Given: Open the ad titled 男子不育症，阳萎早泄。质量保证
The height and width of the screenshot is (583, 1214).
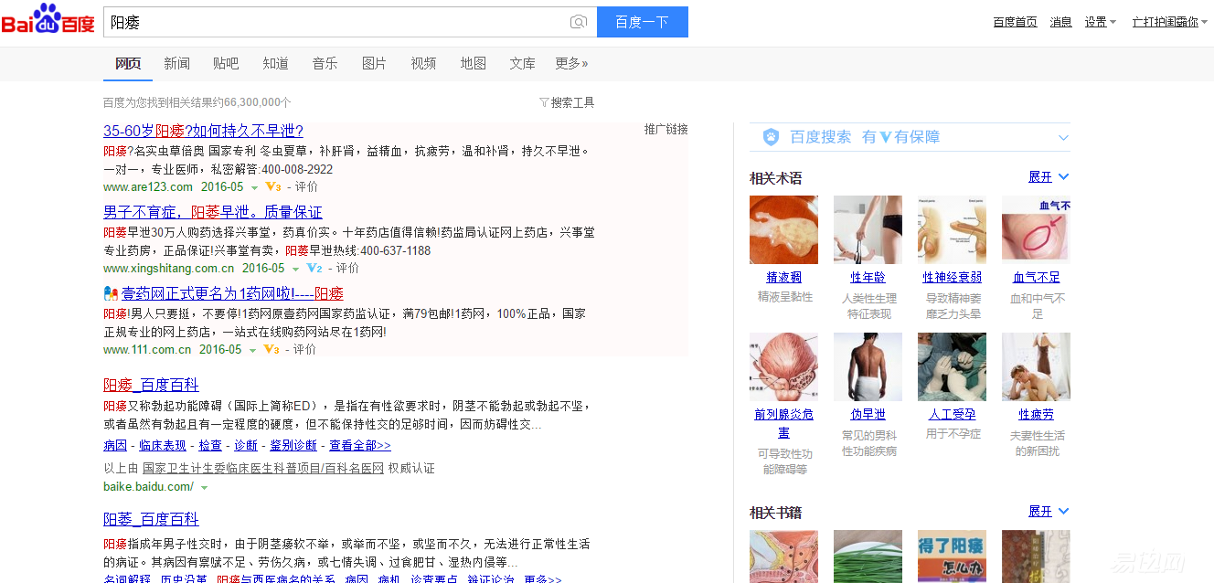Looking at the screenshot, I should click(x=212, y=212).
